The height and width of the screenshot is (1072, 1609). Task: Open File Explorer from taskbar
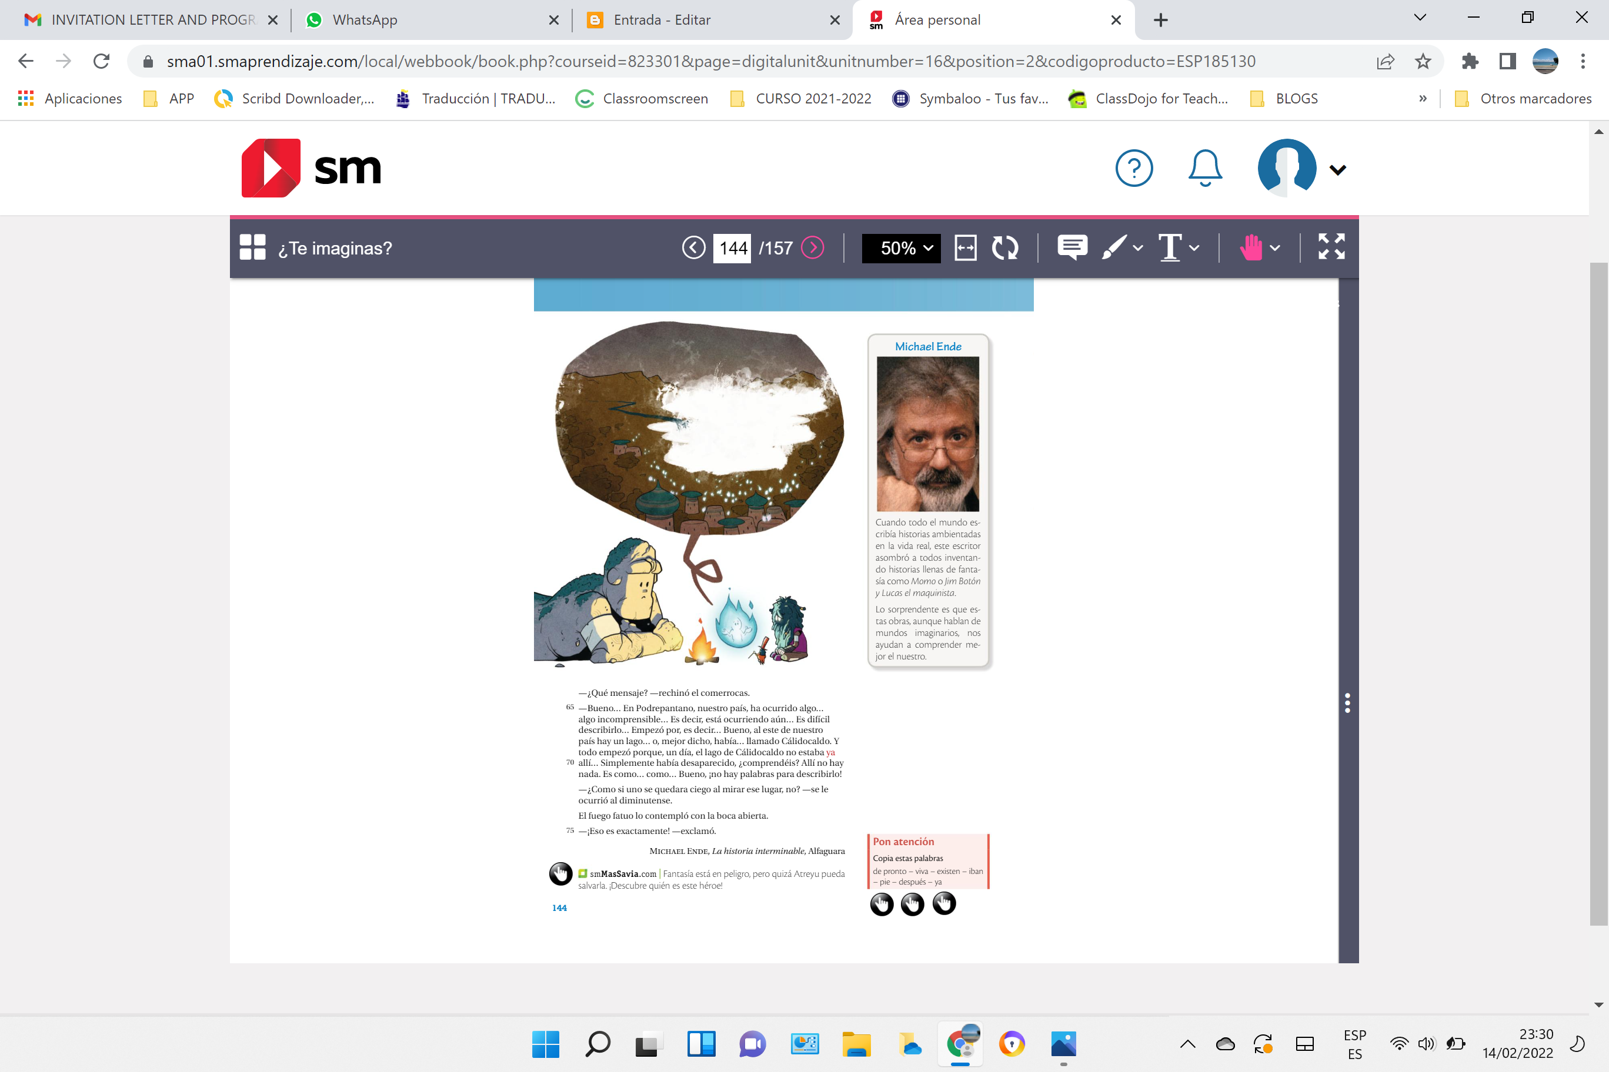(x=856, y=1044)
